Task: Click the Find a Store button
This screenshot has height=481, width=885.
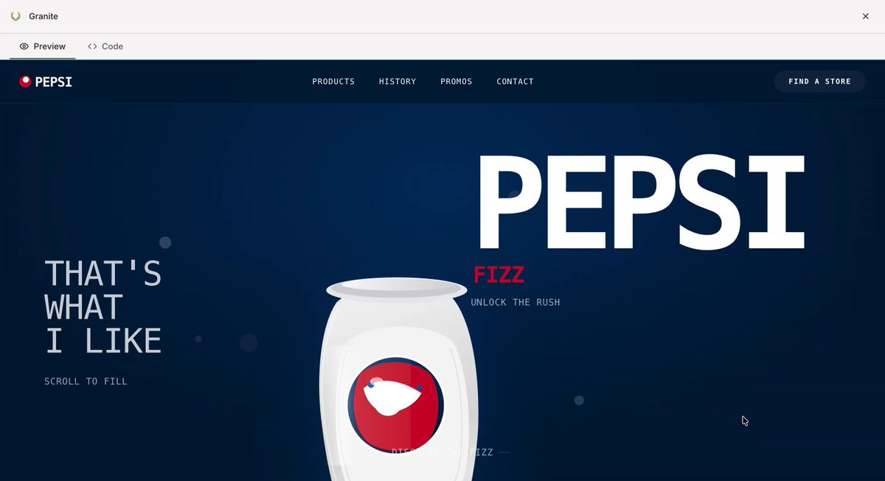Action: click(819, 82)
